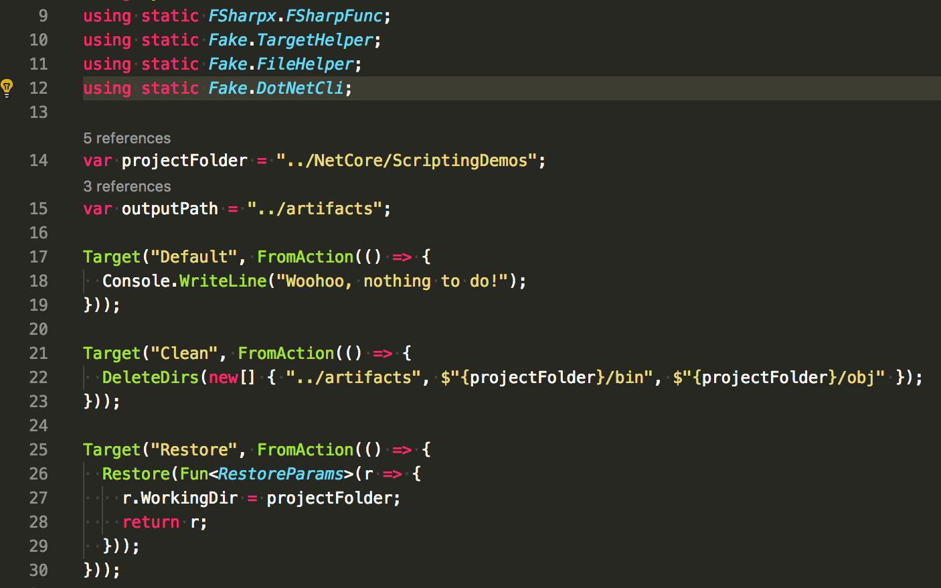Viewport: 941px width, 588px height.
Task: Click line number 30 in the gutter
Action: [x=39, y=570]
